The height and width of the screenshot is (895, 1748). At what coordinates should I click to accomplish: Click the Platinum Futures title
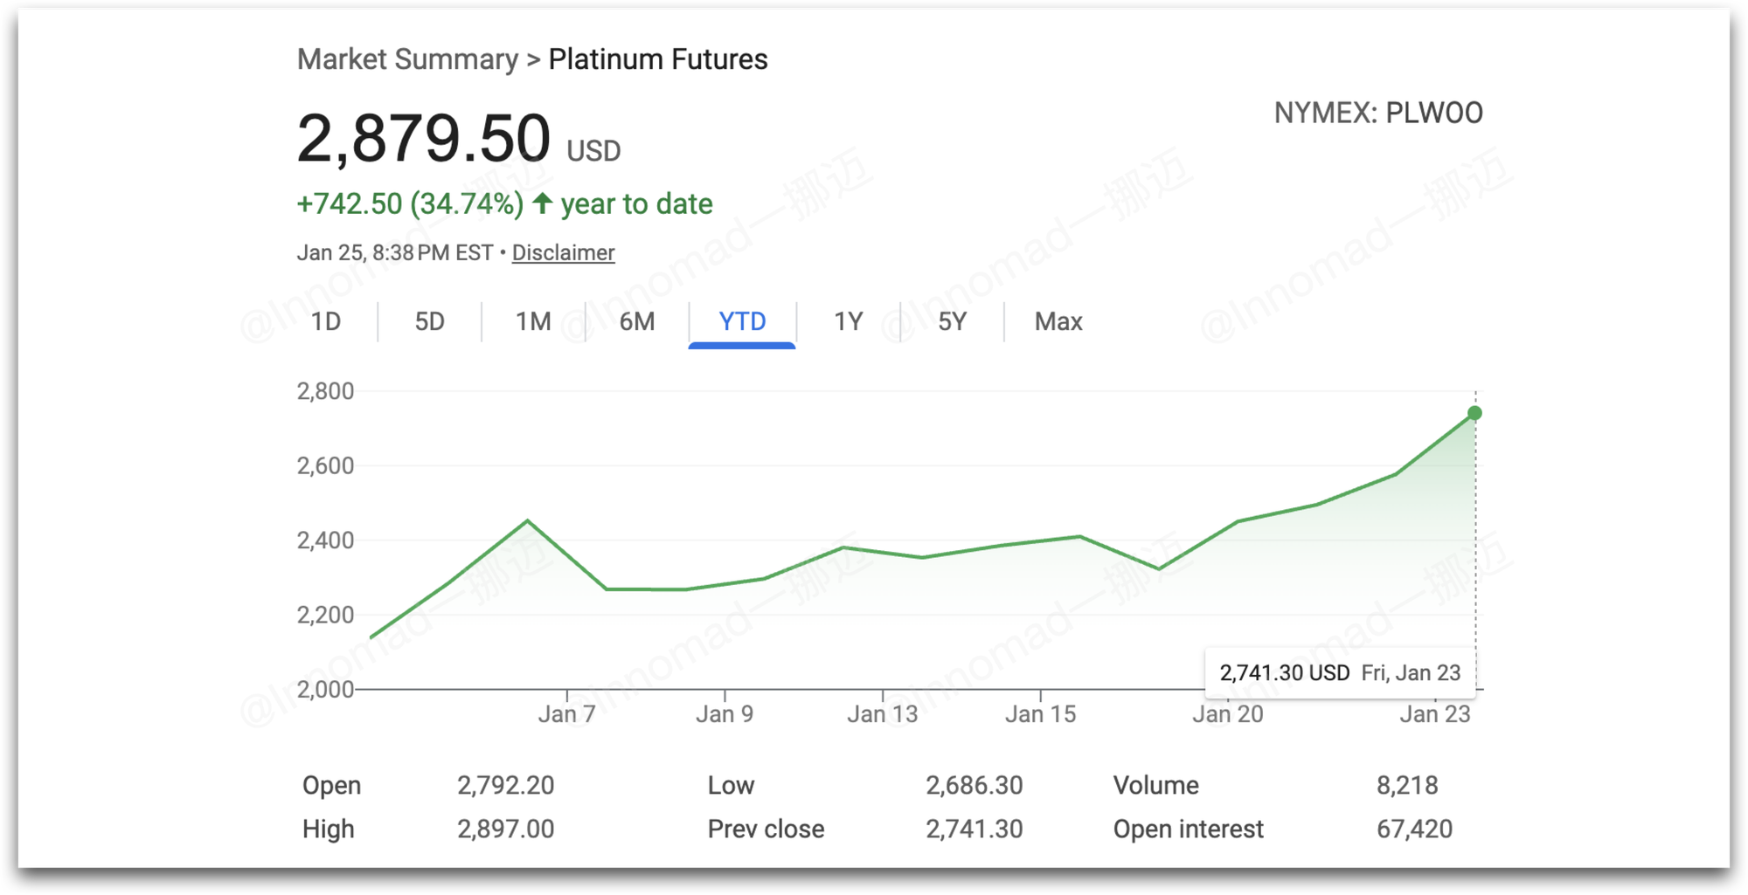(x=658, y=59)
